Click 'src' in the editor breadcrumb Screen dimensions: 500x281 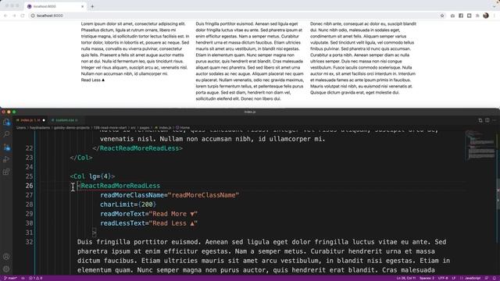[x=133, y=127]
